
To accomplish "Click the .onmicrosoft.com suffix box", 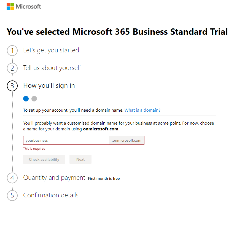I will coord(127,140).
